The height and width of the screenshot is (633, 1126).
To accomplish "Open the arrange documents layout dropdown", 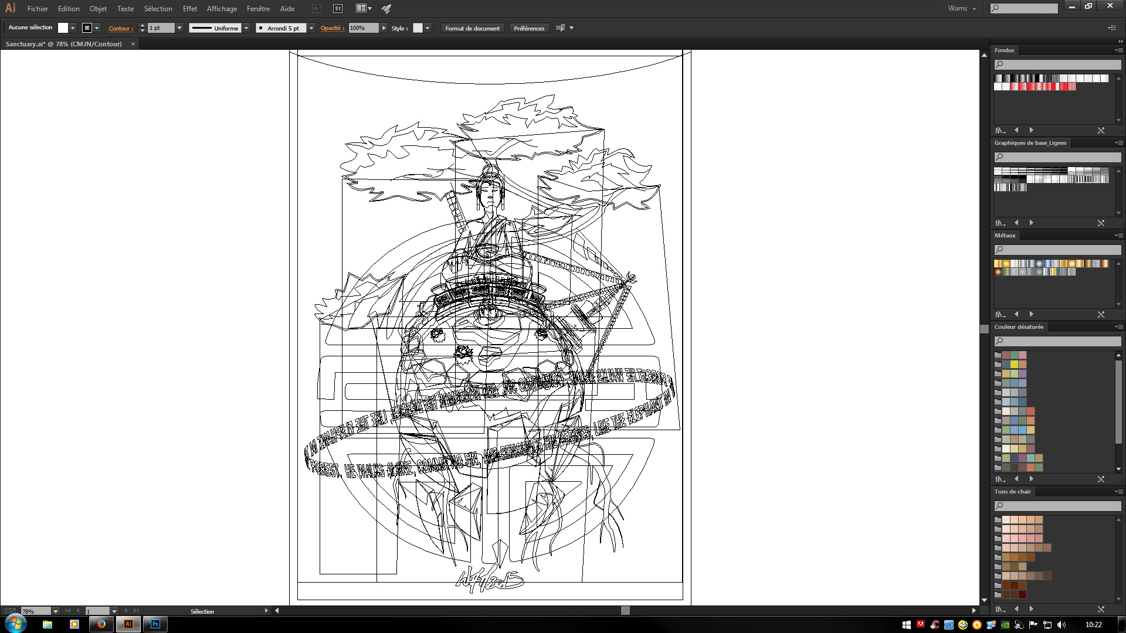I will [x=364, y=9].
